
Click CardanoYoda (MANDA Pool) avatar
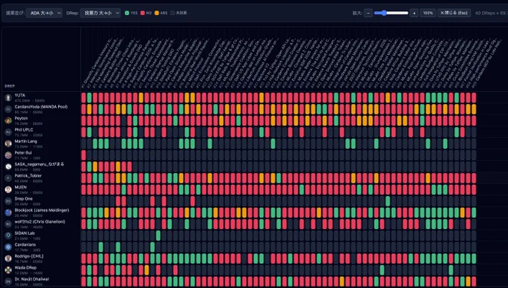point(8,109)
